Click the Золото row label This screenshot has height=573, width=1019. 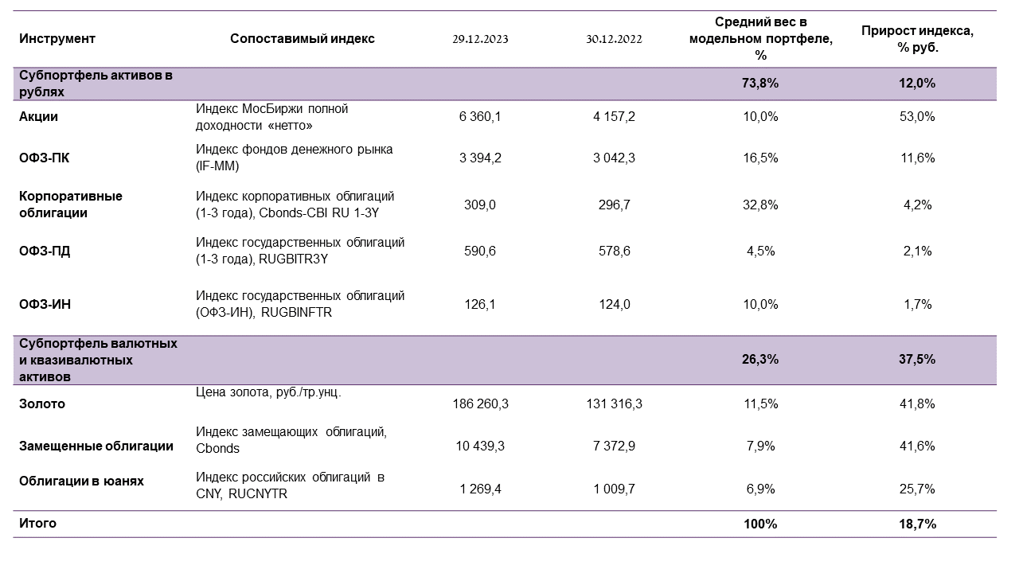pyautogui.click(x=42, y=403)
